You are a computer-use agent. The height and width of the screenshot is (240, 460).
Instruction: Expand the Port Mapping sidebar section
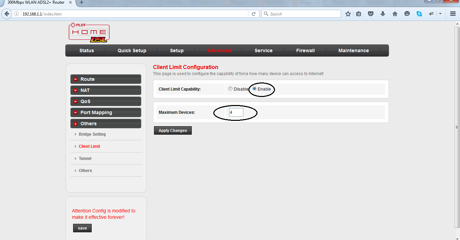click(x=105, y=112)
